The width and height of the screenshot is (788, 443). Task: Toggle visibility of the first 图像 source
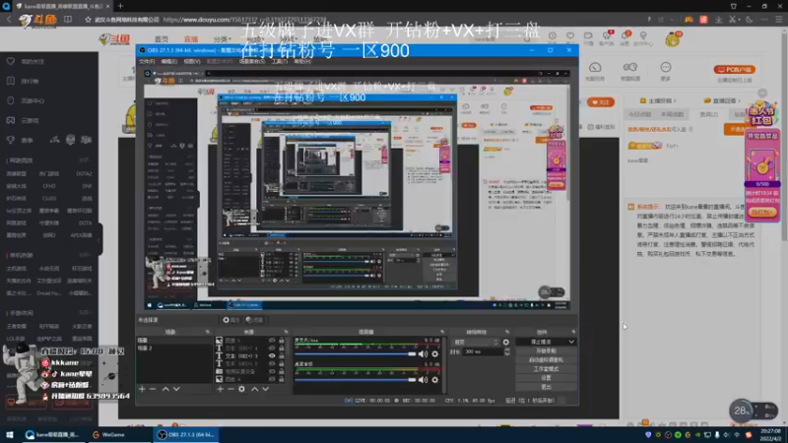tap(272, 341)
